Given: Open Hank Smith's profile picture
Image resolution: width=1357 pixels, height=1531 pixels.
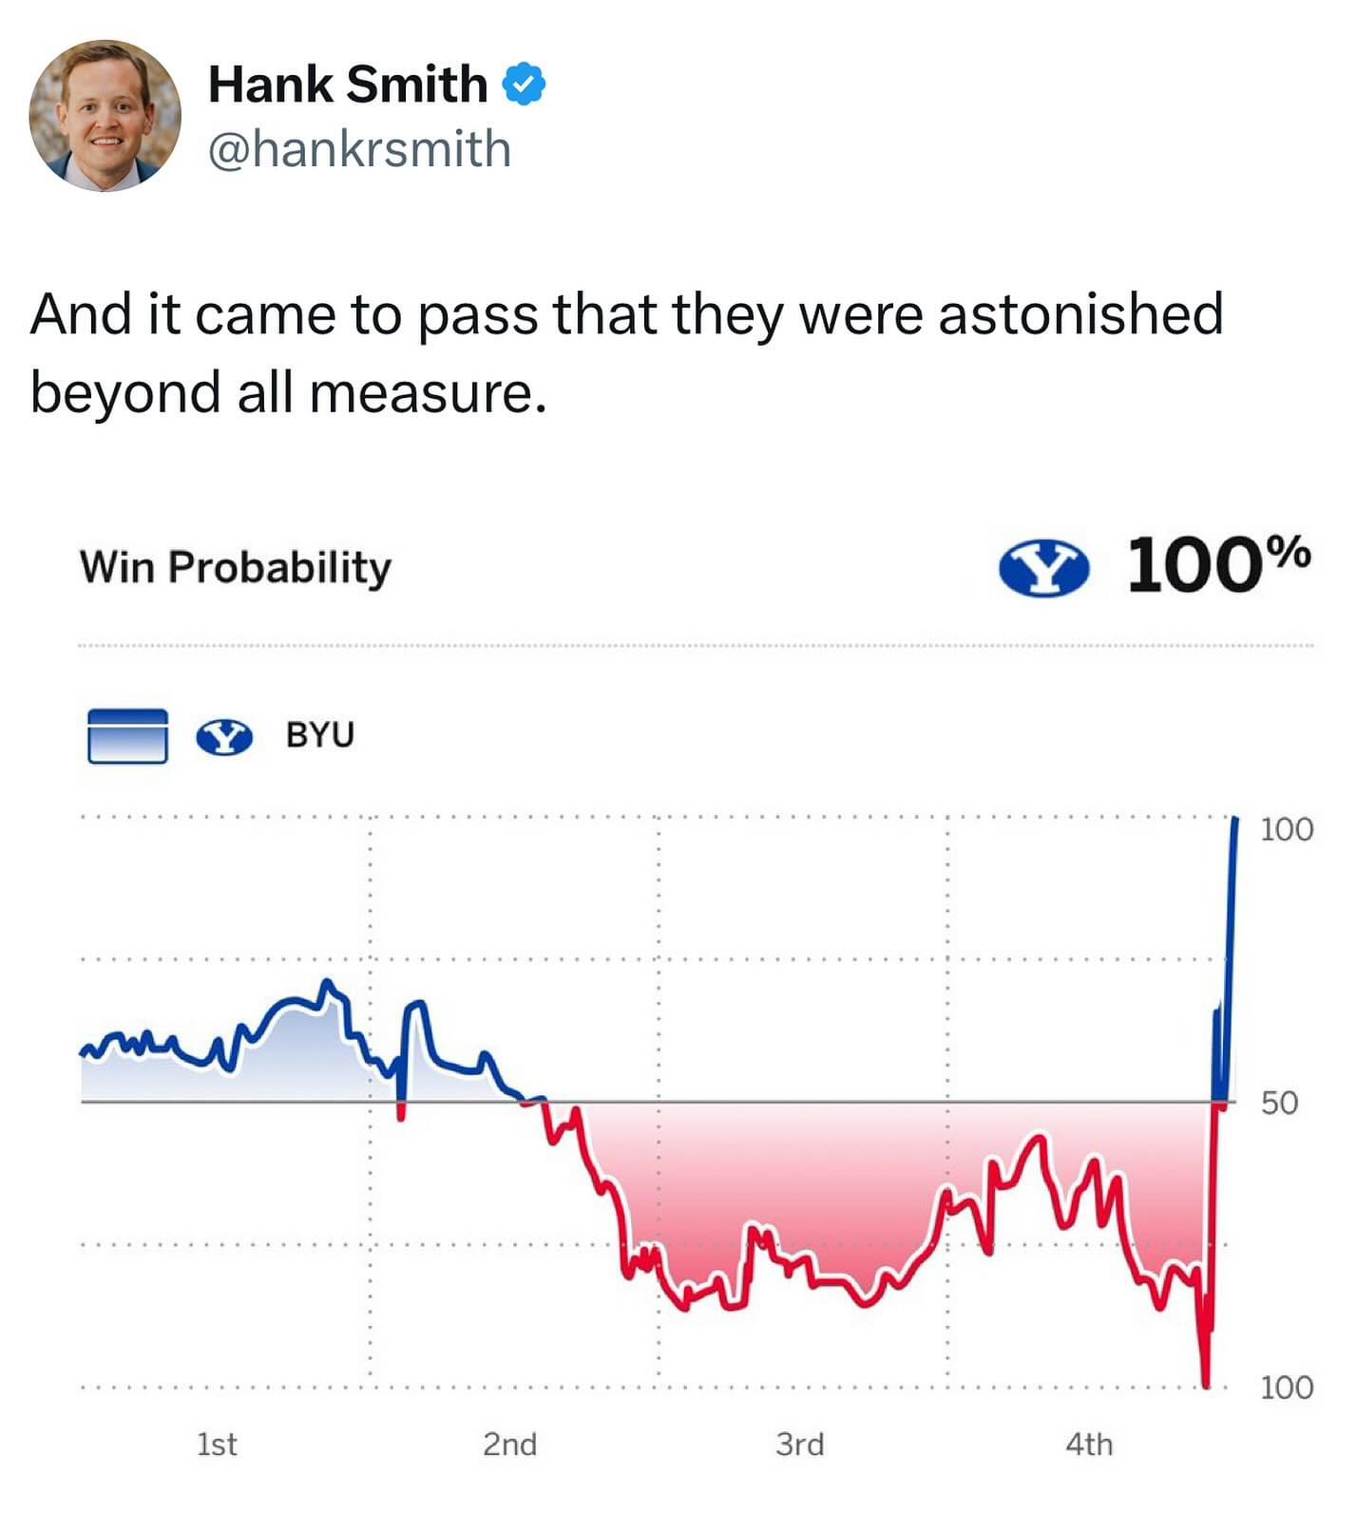Looking at the screenshot, I should tap(105, 115).
